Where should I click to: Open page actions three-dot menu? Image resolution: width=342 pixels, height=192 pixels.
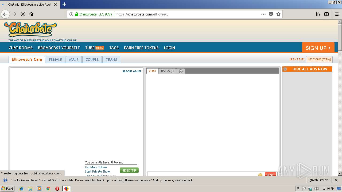point(263,14)
